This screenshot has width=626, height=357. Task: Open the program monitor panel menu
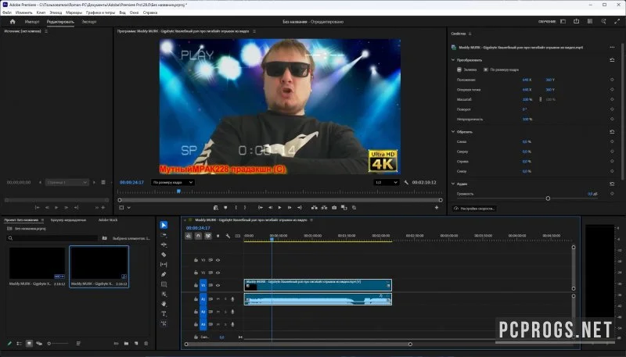click(254, 31)
